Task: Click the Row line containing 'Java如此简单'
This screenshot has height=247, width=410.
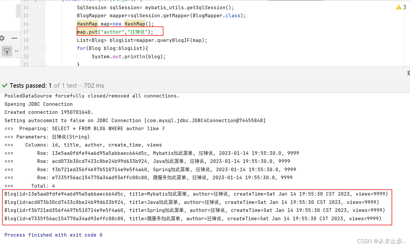Action: (x=147, y=161)
